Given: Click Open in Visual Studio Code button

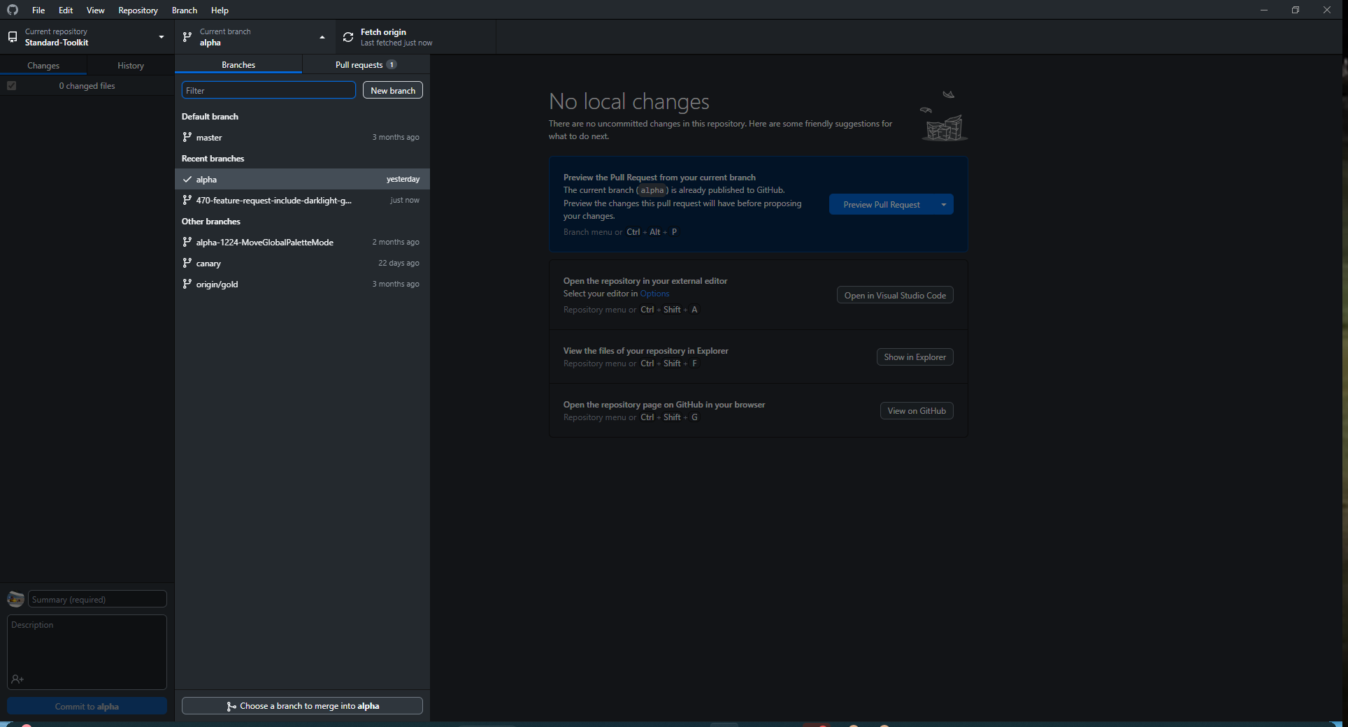Looking at the screenshot, I should point(894,295).
